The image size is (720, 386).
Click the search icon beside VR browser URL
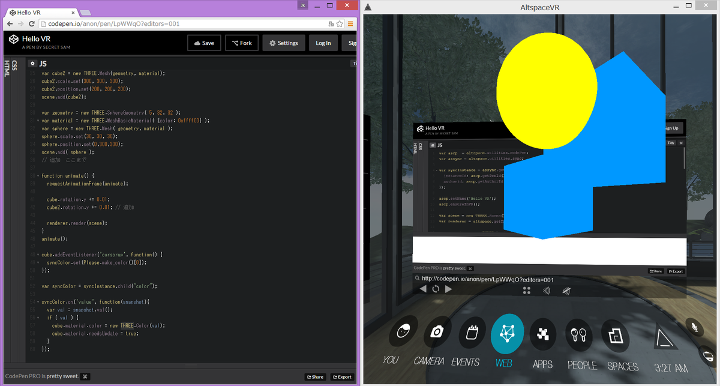(x=416, y=279)
